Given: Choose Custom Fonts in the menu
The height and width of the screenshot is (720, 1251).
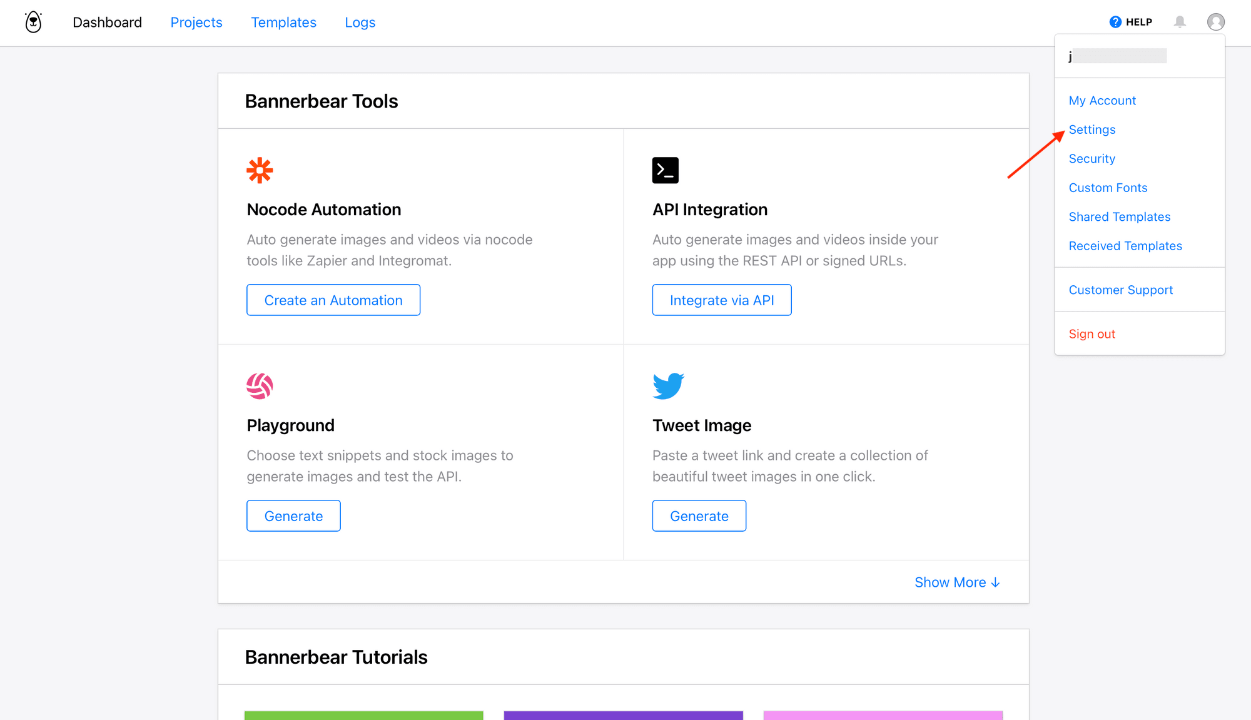Looking at the screenshot, I should [x=1108, y=188].
